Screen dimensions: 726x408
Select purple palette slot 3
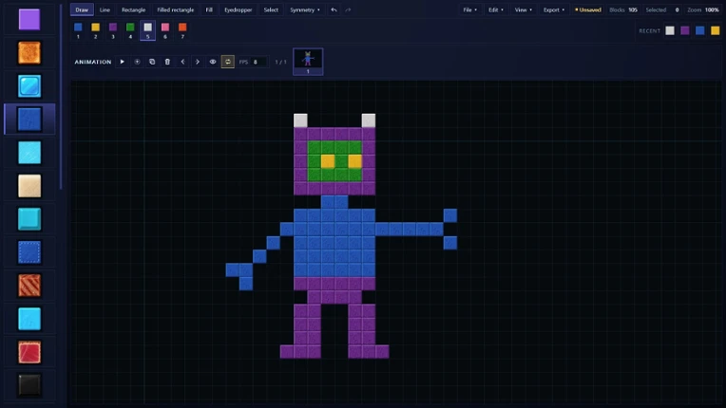coord(113,30)
